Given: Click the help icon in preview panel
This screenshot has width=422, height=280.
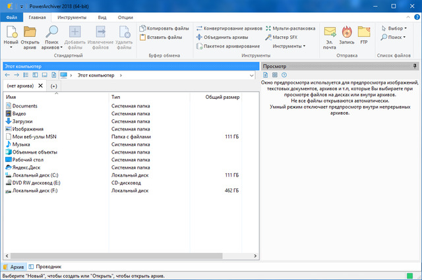Looking at the screenshot, I should 285,75.
